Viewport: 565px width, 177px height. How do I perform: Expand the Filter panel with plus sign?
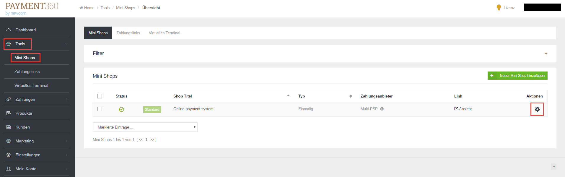546,53
